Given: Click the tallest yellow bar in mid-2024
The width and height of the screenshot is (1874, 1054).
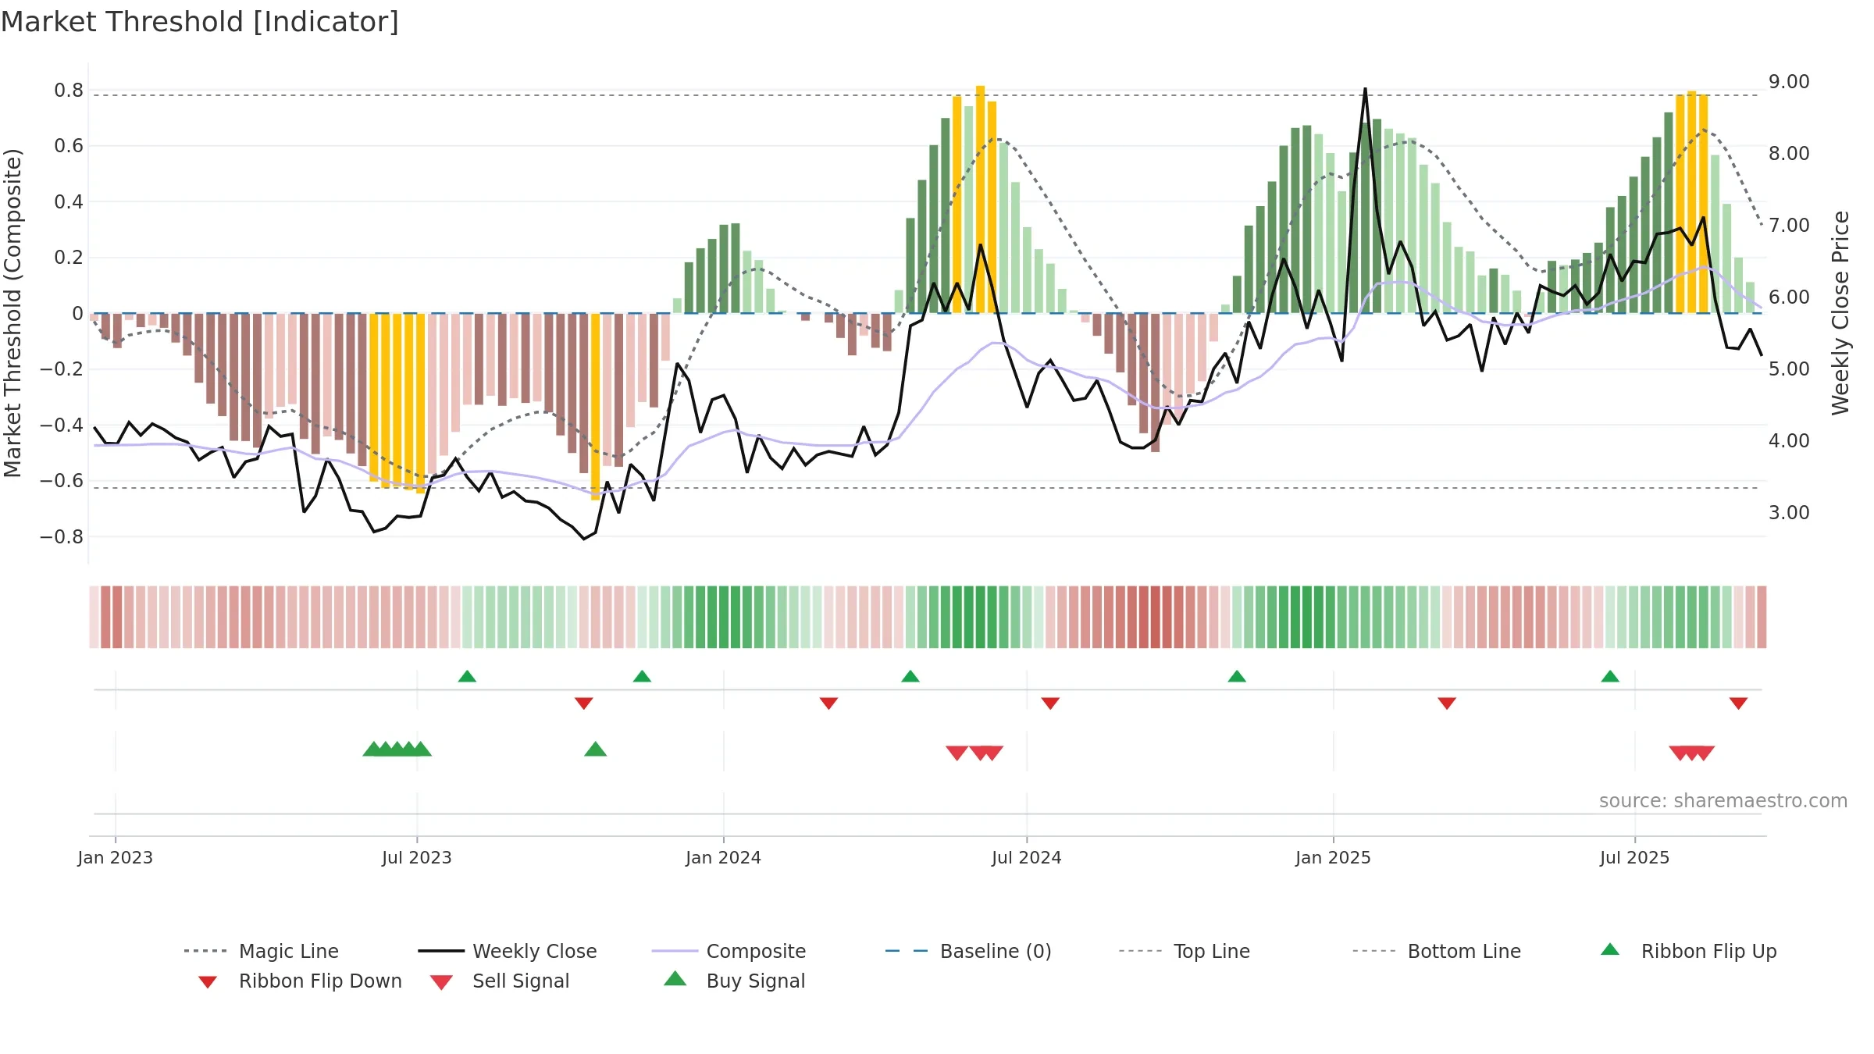Looking at the screenshot, I should 980,199.
